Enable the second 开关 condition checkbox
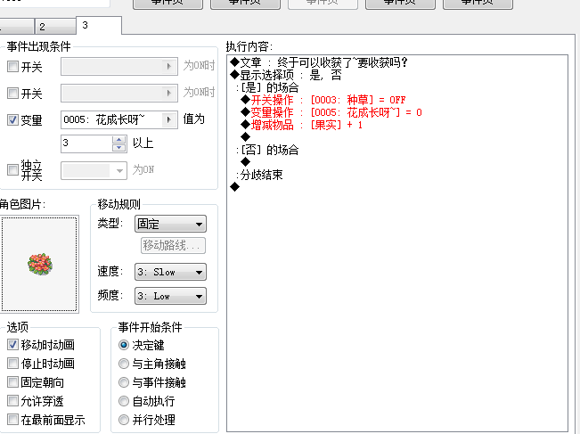This screenshot has height=434, width=580. (12, 94)
